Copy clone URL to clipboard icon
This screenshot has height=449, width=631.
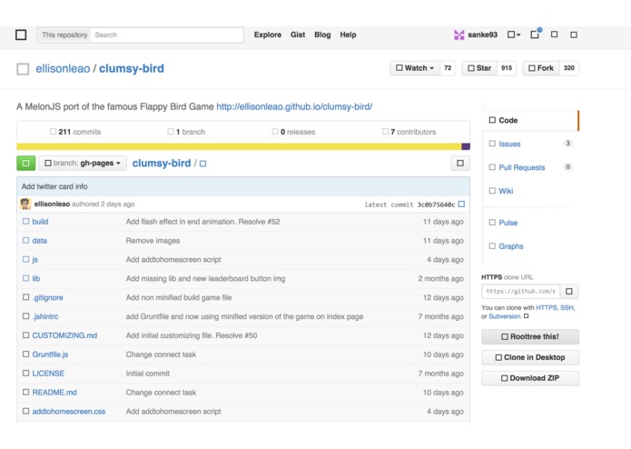[569, 291]
